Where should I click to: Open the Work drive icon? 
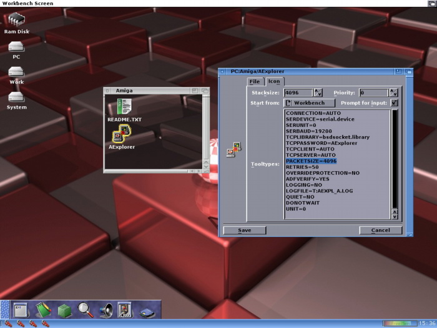tap(16, 73)
